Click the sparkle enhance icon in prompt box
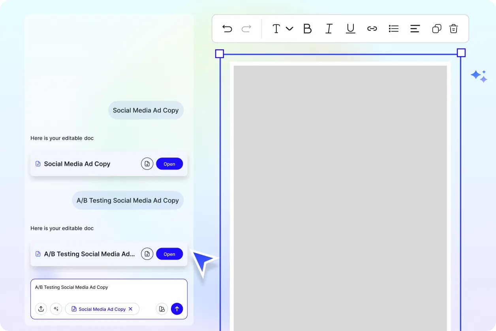The height and width of the screenshot is (331, 496). [56, 309]
